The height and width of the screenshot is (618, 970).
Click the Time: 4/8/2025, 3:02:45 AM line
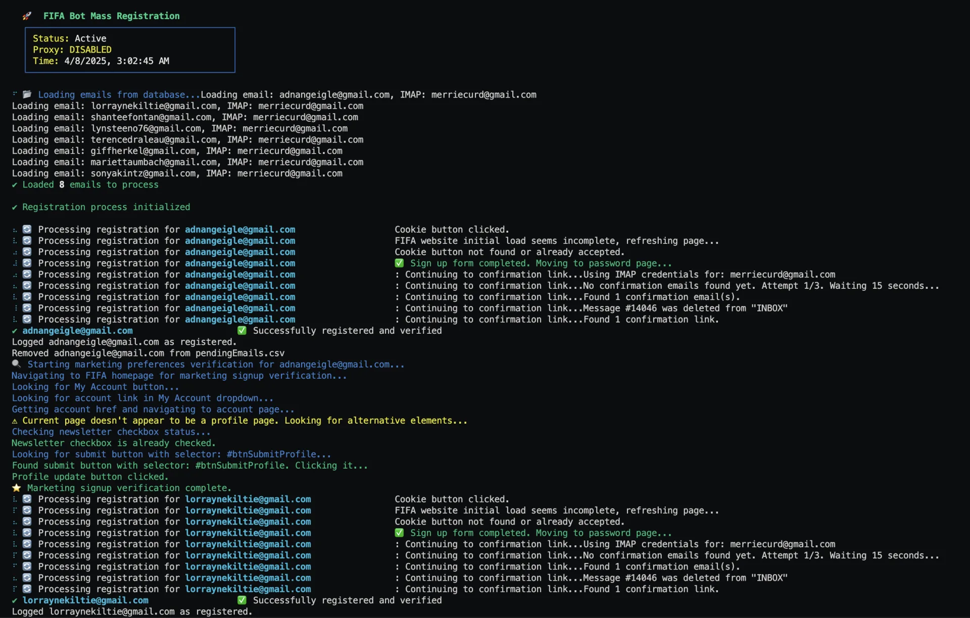click(101, 61)
